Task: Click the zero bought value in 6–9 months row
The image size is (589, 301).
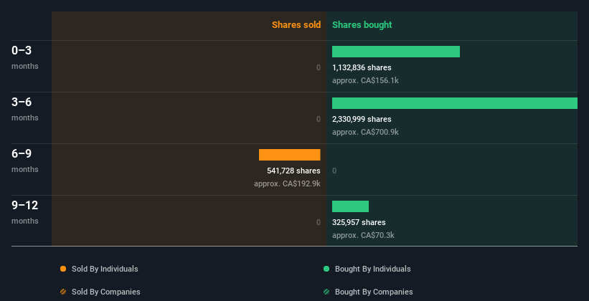Action: point(334,171)
